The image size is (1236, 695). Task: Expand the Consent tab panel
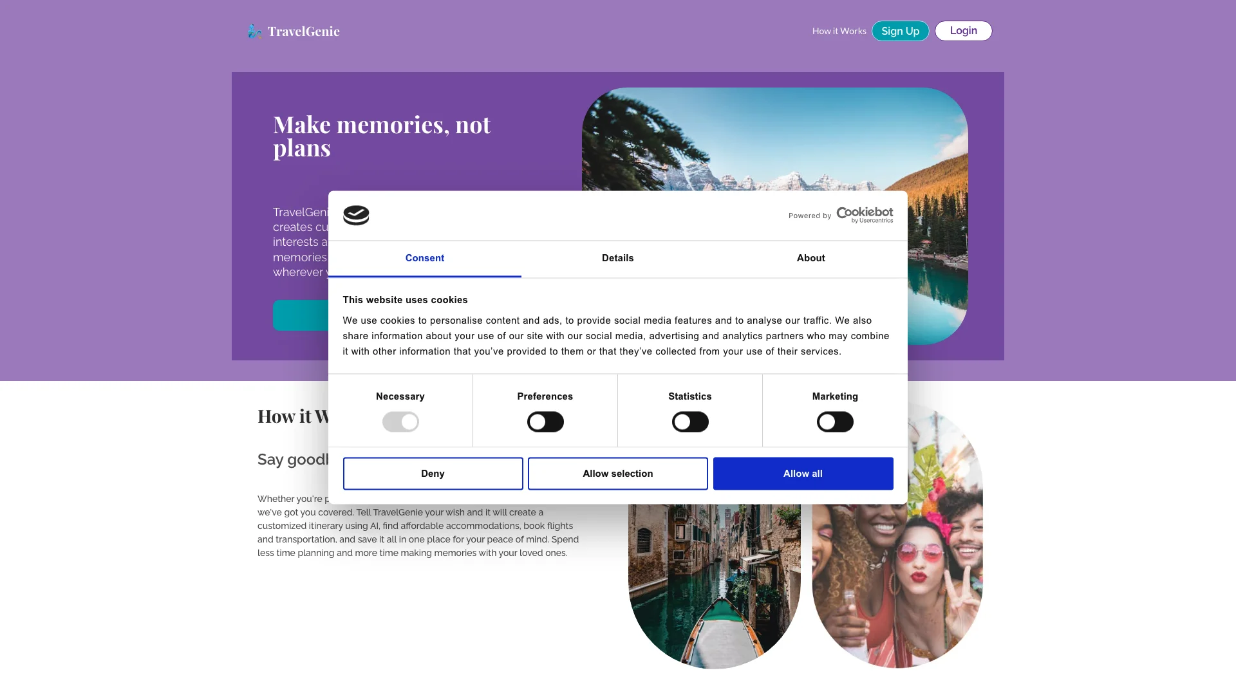coord(424,258)
